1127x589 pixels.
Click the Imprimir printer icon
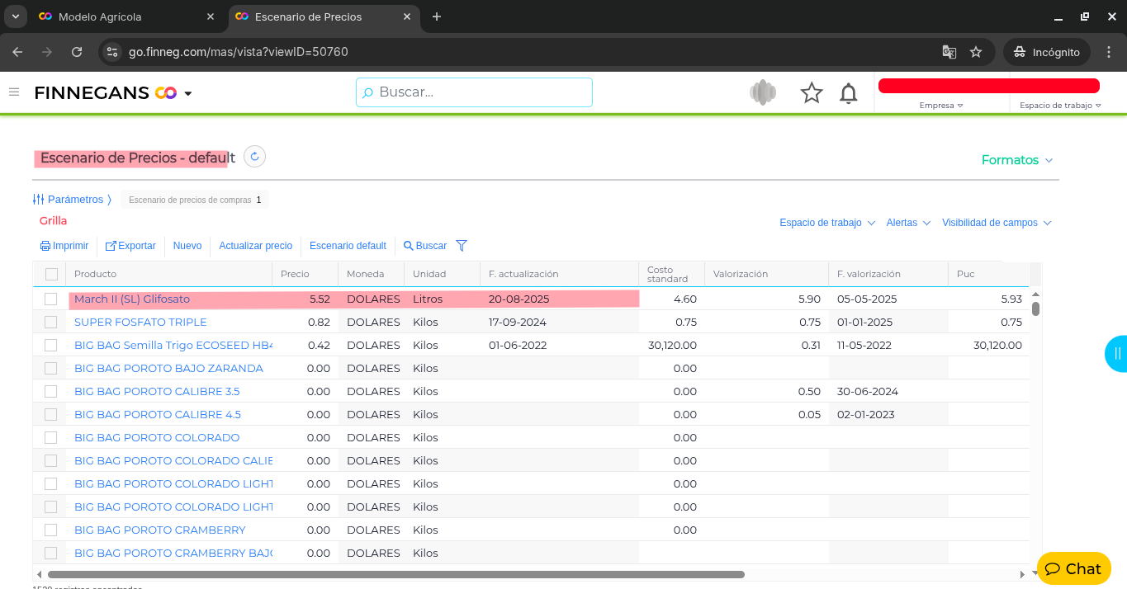[x=45, y=246]
